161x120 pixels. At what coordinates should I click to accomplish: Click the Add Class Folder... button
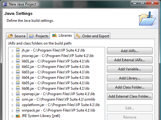pos(130,87)
